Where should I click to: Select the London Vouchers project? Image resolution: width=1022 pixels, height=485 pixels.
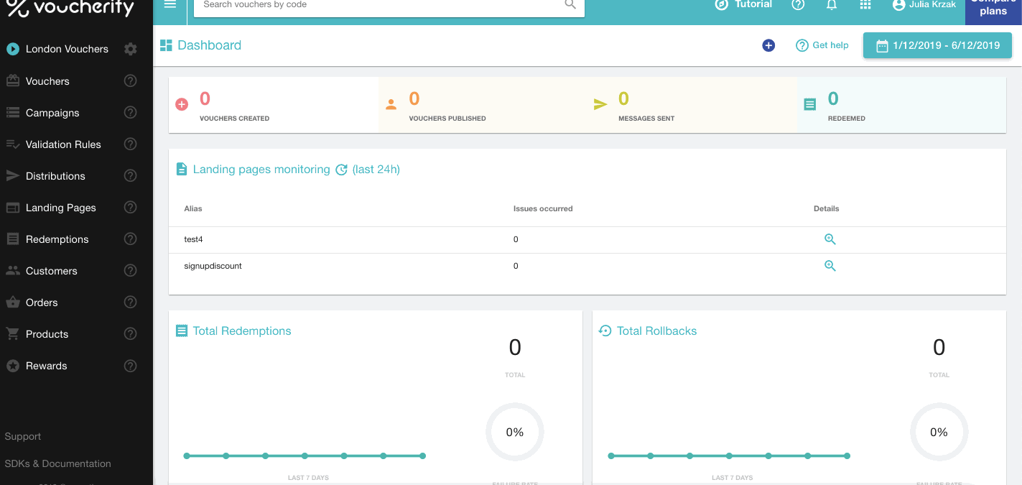[x=67, y=49]
